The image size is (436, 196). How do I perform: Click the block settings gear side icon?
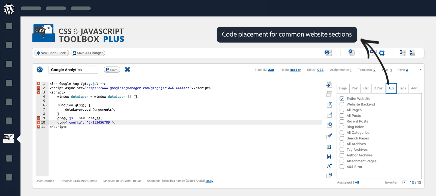click(329, 125)
